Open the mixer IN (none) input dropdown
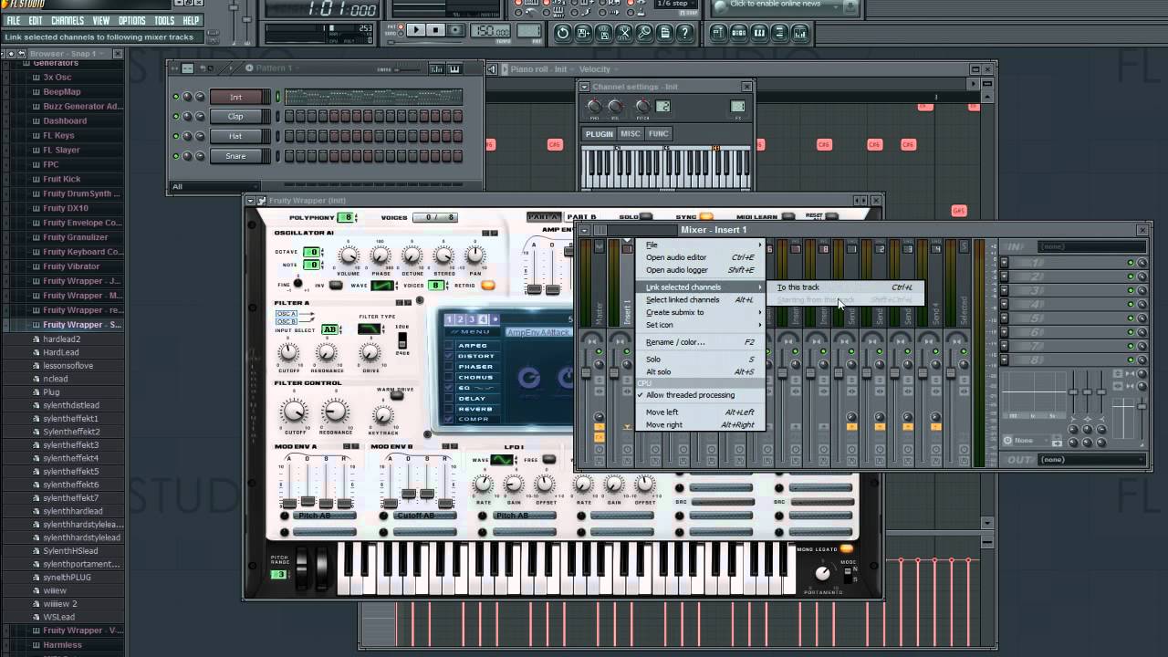The width and height of the screenshot is (1168, 657). point(1092,246)
